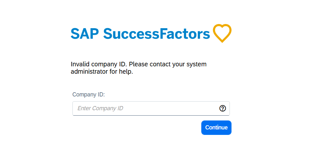Click the question mark inside input field
The image size is (318, 157).
click(223, 109)
